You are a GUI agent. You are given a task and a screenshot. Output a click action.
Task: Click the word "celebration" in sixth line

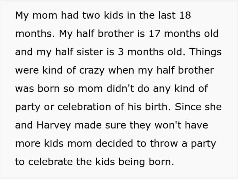[x=84, y=107]
